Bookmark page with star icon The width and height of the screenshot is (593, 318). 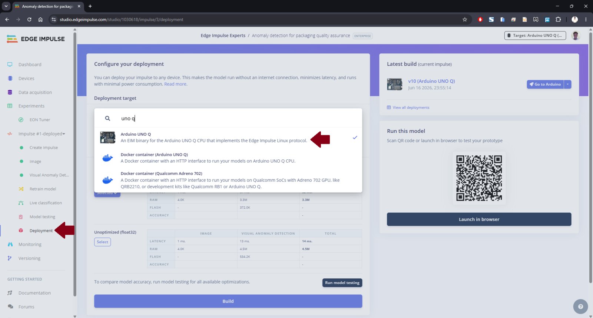pyautogui.click(x=465, y=20)
